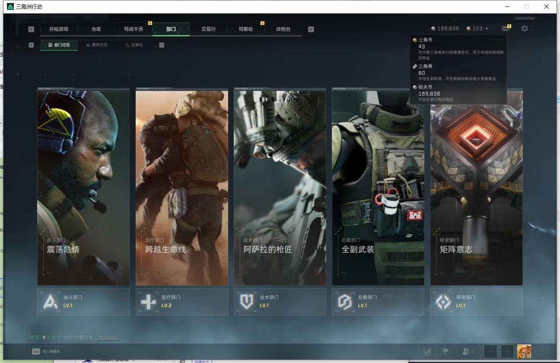Click the 研发部门 LV.1 panel label

click(466, 302)
